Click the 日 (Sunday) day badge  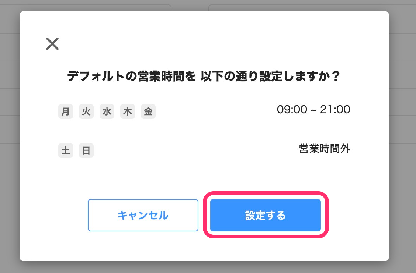(86, 150)
